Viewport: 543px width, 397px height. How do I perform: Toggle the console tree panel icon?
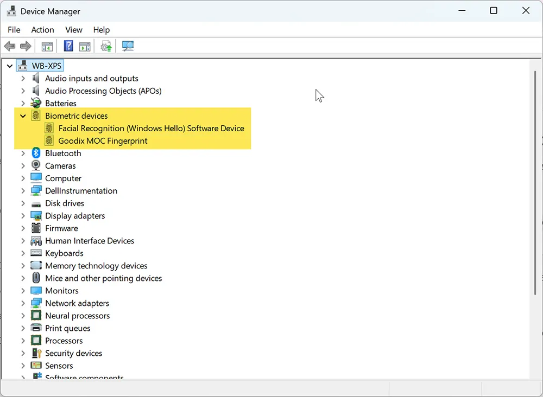47,46
